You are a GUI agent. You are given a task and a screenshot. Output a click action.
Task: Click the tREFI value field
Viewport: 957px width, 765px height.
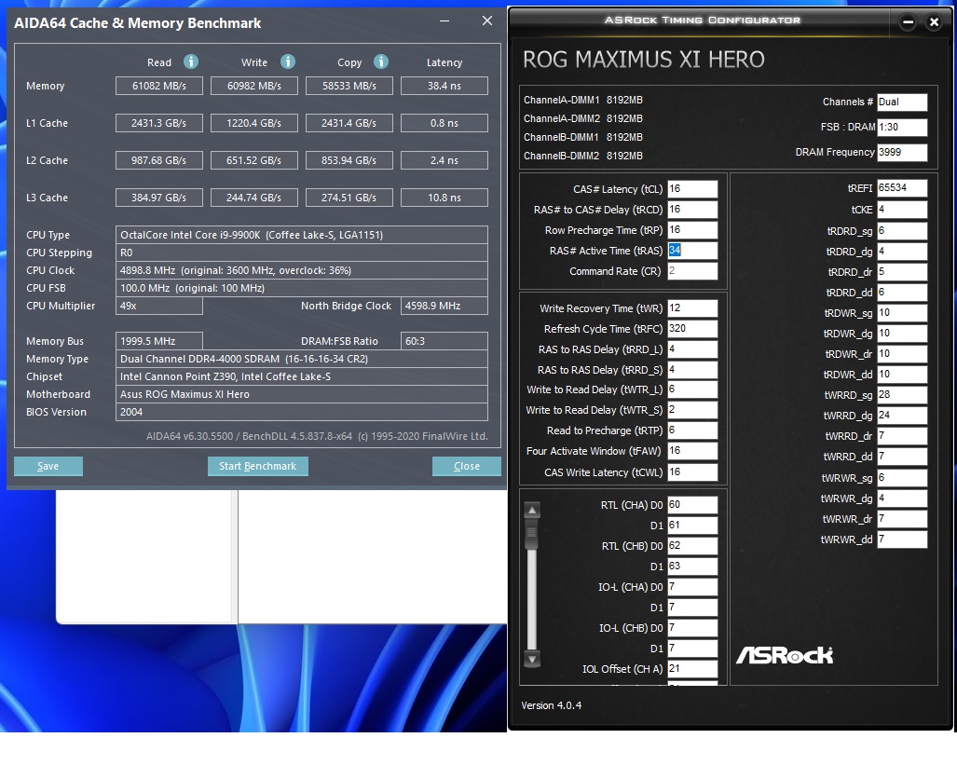coord(902,188)
